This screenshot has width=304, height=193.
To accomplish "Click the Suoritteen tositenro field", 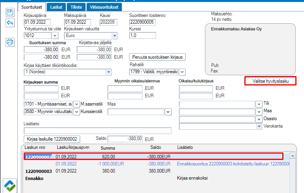I will click(x=142, y=22).
